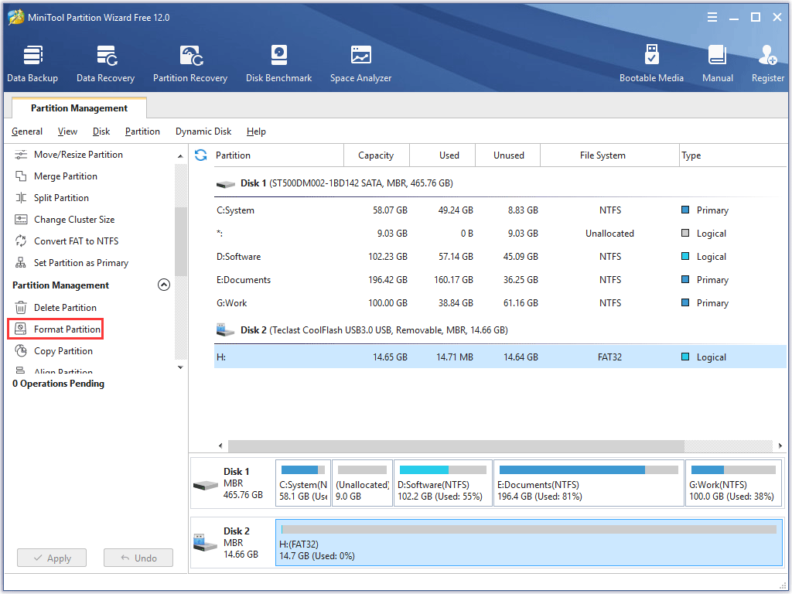The height and width of the screenshot is (594, 792).
Task: Open the application hamburger menu in the title bar
Action: [712, 17]
